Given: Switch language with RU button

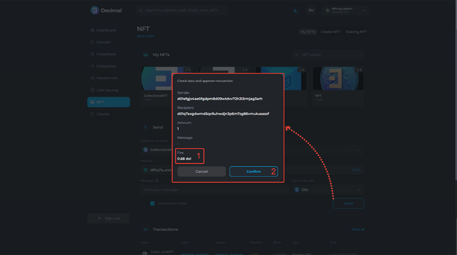Looking at the screenshot, I should click(x=311, y=10).
